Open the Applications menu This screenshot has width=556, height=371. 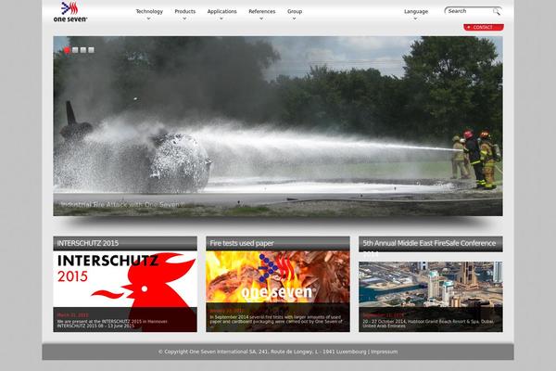pyautogui.click(x=222, y=11)
